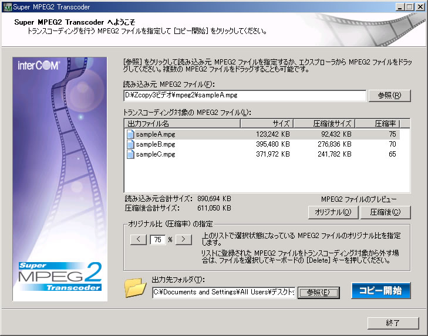
Task: Click the 92,432 KB compressed size
Action: click(336, 134)
